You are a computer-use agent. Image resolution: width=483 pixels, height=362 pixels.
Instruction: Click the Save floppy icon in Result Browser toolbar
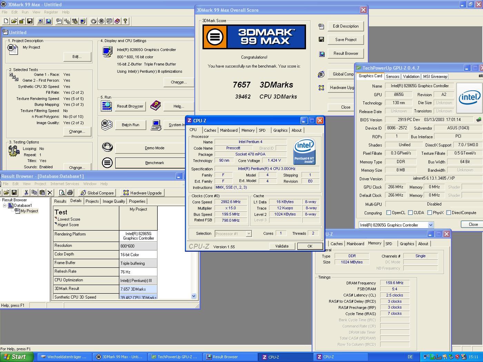pos(14,192)
